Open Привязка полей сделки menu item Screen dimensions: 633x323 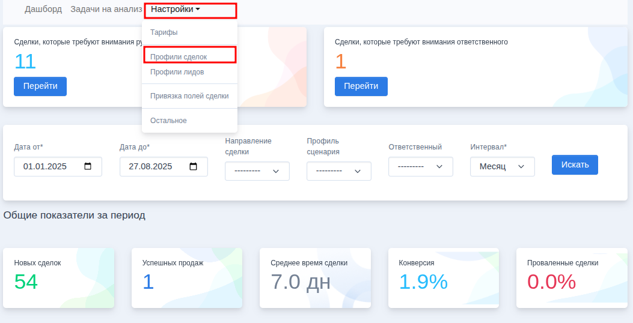point(189,96)
